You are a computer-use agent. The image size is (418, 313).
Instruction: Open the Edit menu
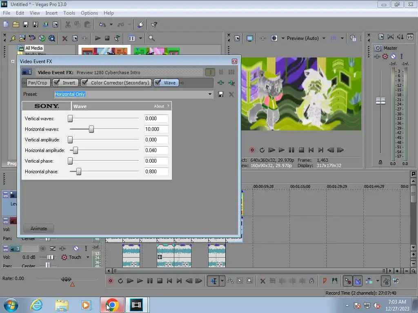20,13
